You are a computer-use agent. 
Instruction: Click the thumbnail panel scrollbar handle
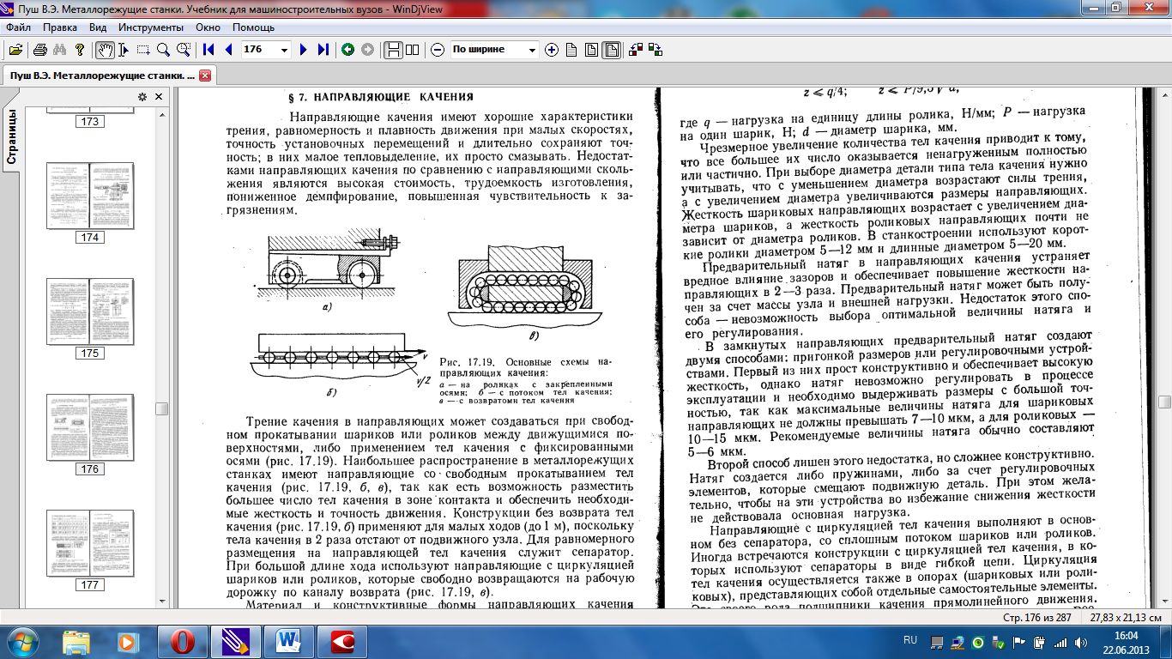point(160,408)
